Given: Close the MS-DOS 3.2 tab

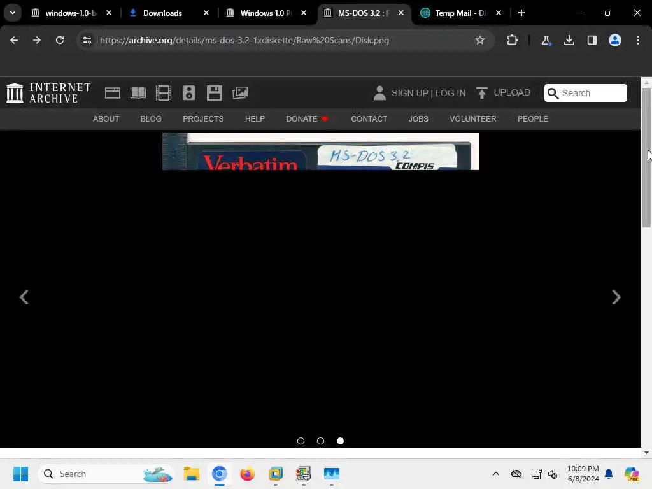Looking at the screenshot, I should tap(401, 13).
